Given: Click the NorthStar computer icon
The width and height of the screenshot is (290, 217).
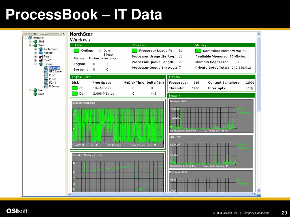Looking at the screenshot, I should click(x=46, y=68).
